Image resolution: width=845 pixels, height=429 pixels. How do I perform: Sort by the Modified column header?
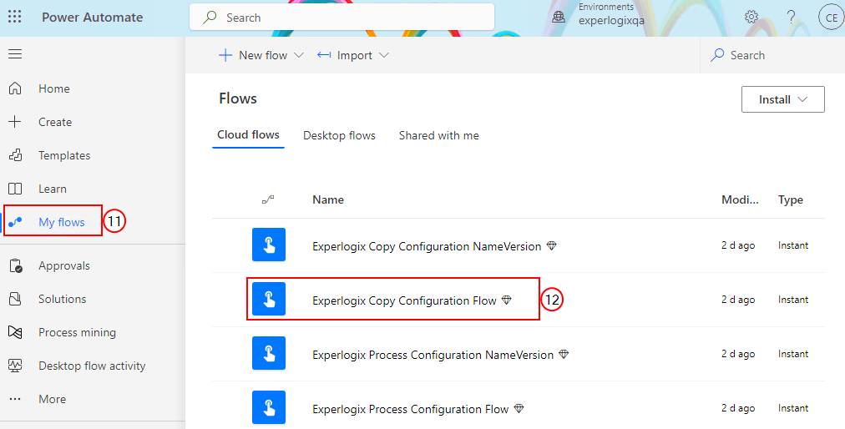point(740,200)
